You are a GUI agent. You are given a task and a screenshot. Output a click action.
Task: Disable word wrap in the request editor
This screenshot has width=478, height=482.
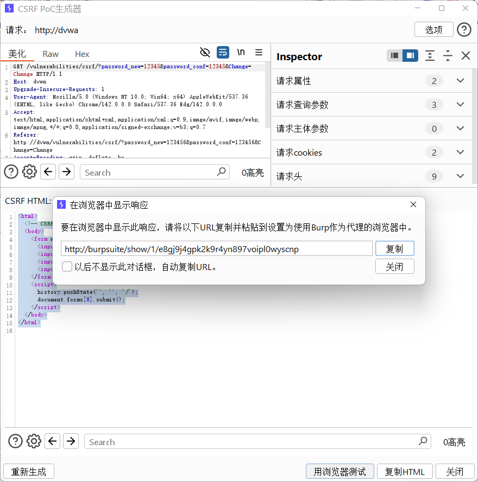223,53
